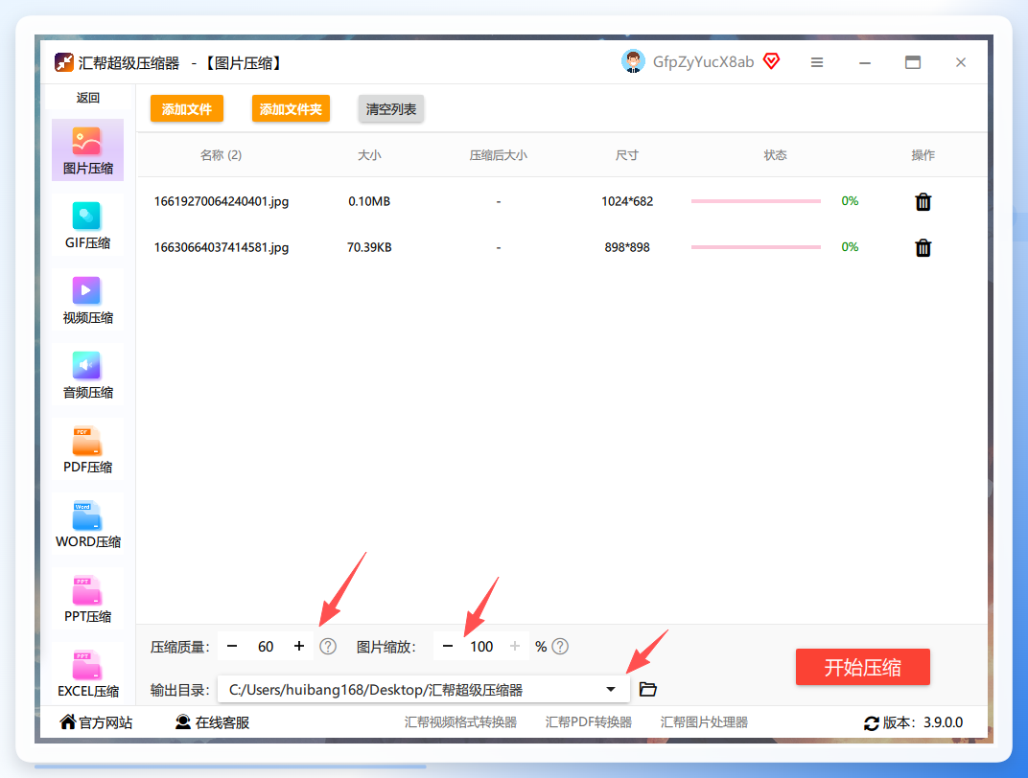Open the 图片压缩 sidebar tool
1028x778 pixels.
tap(87, 150)
